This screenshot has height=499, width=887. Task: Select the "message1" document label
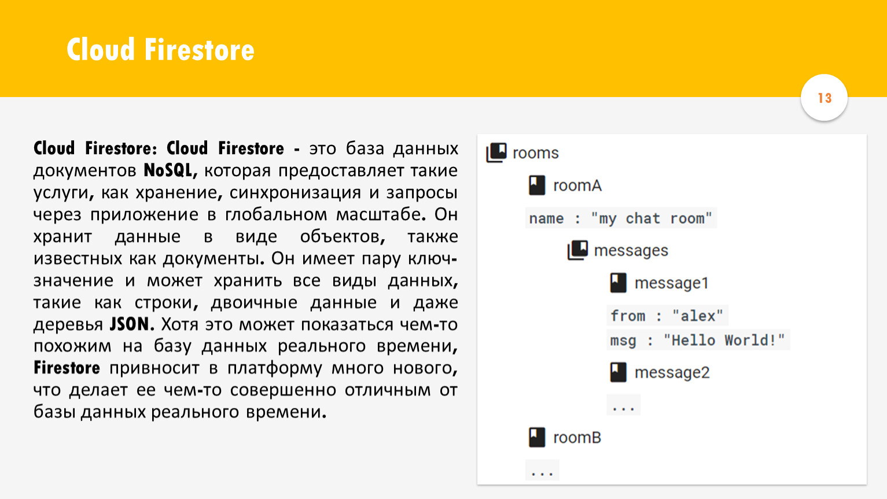click(x=672, y=283)
